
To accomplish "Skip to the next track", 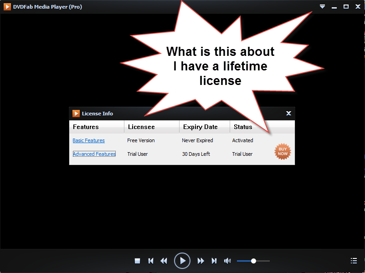I will tap(214, 261).
